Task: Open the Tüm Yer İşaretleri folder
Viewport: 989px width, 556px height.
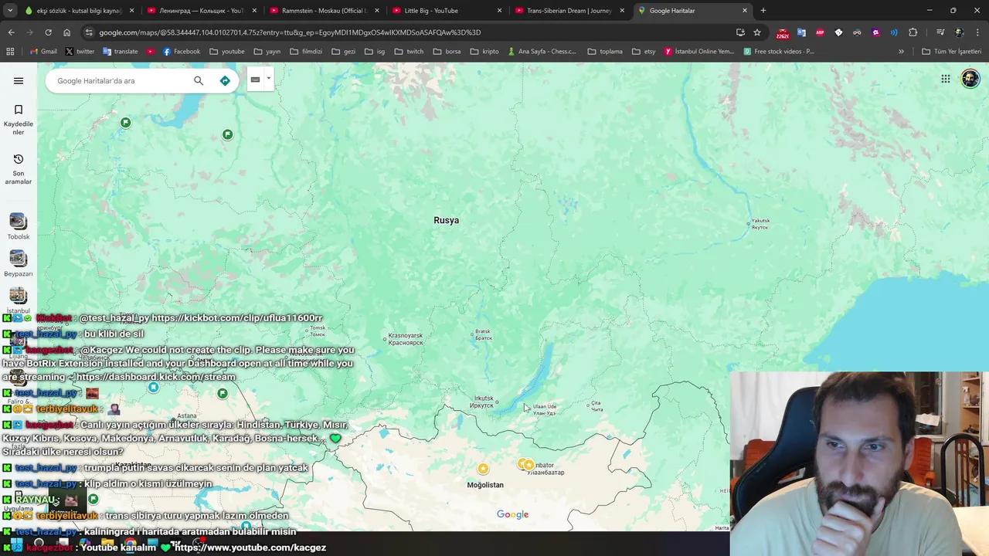Action: (x=951, y=52)
